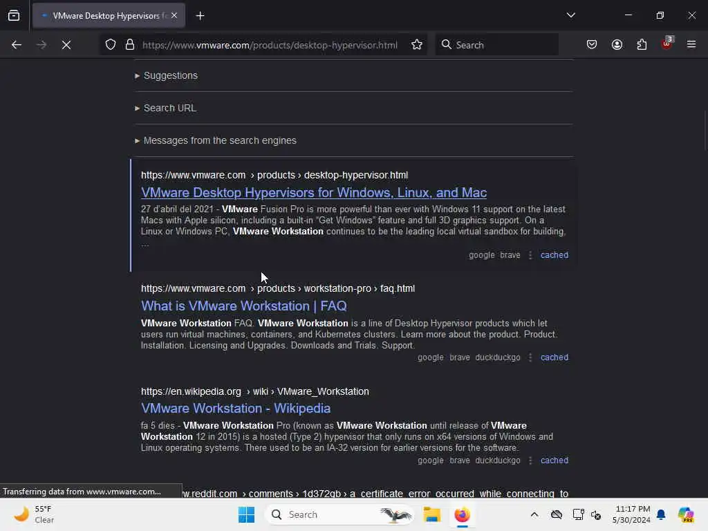Click the desktop-hypervisor.html result URL text
Image resolution: width=708 pixels, height=531 pixels.
click(x=274, y=175)
